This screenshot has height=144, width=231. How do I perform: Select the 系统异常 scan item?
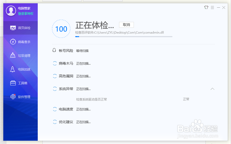[x=66, y=89]
